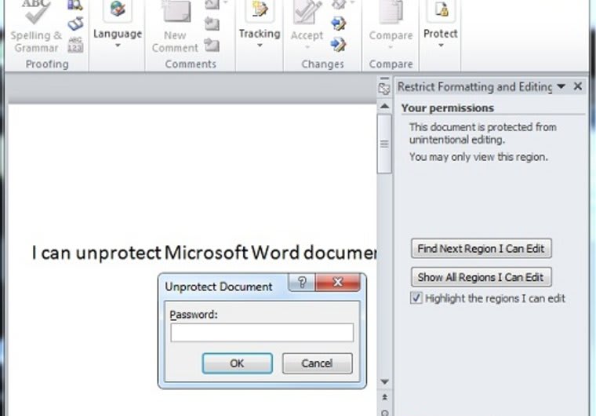This screenshot has width=596, height=416.
Task: Click Find Next Region I Can Edit
Action: [x=482, y=249]
